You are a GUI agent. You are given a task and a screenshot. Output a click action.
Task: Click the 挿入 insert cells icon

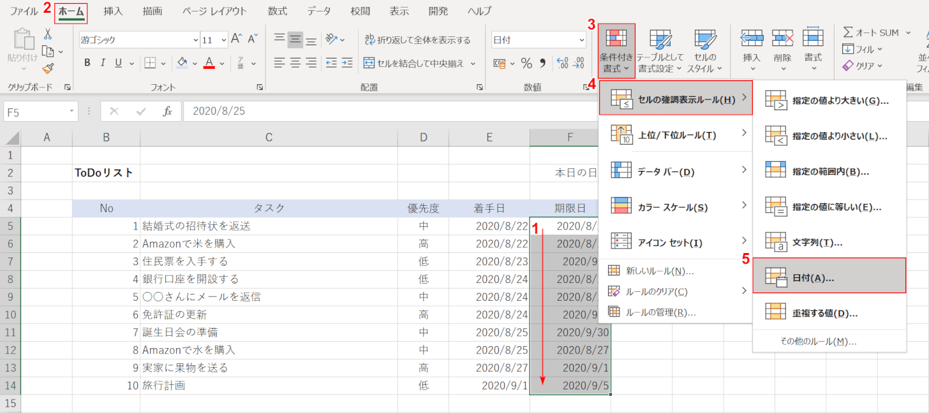click(x=752, y=38)
